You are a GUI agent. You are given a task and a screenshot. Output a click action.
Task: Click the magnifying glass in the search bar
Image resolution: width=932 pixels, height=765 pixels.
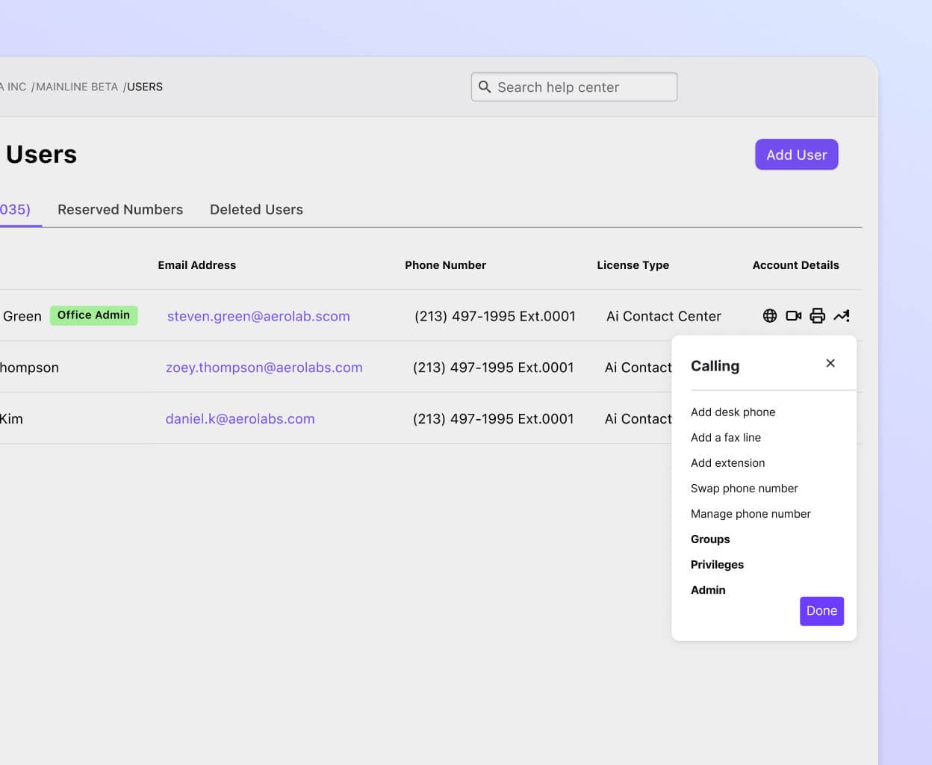coord(485,87)
